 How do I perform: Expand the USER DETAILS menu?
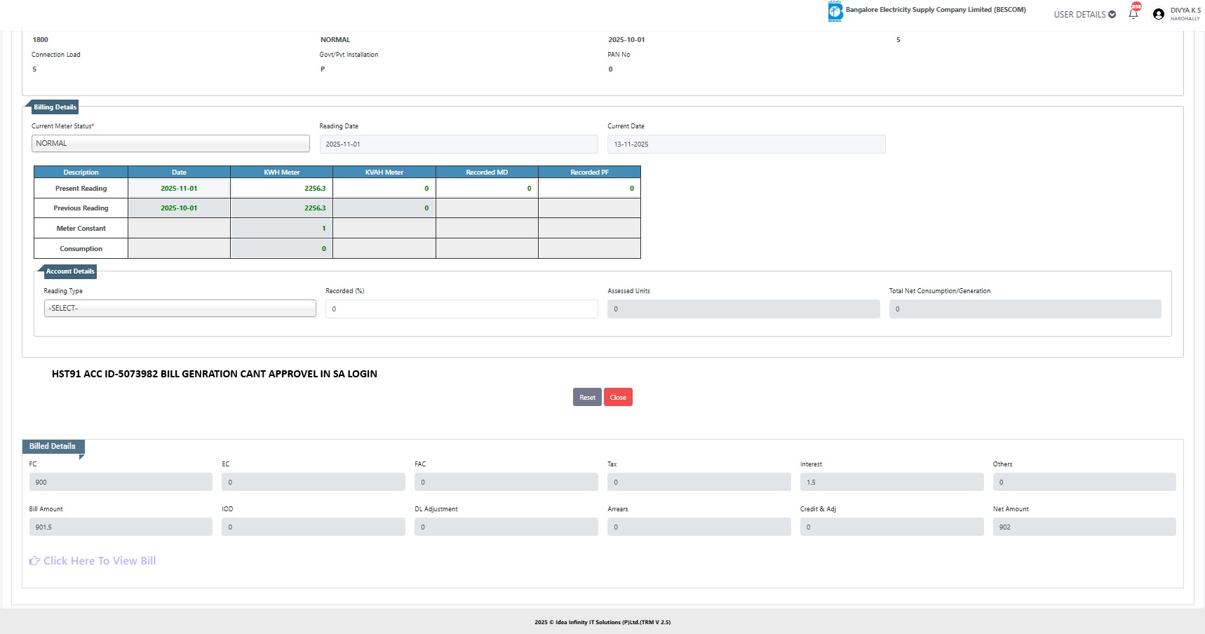click(1084, 14)
